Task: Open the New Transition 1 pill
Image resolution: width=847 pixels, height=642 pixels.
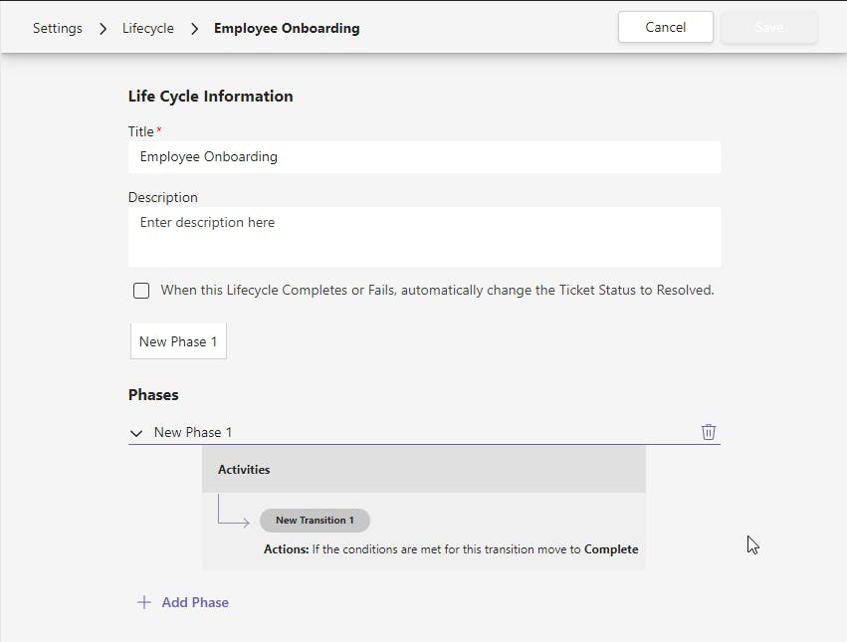Action: click(315, 521)
